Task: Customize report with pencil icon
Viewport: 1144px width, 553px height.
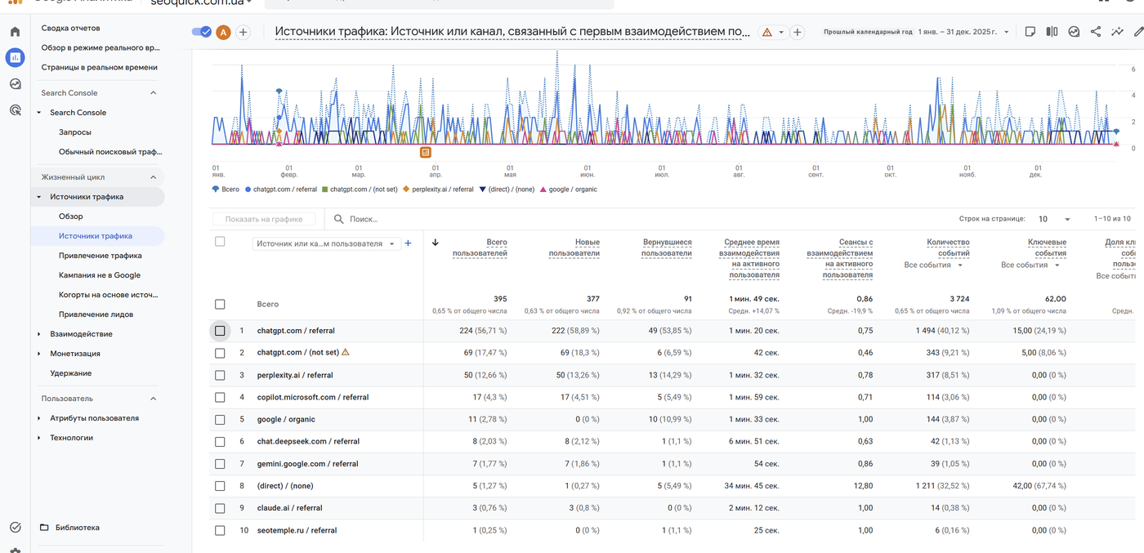Action: (1138, 32)
